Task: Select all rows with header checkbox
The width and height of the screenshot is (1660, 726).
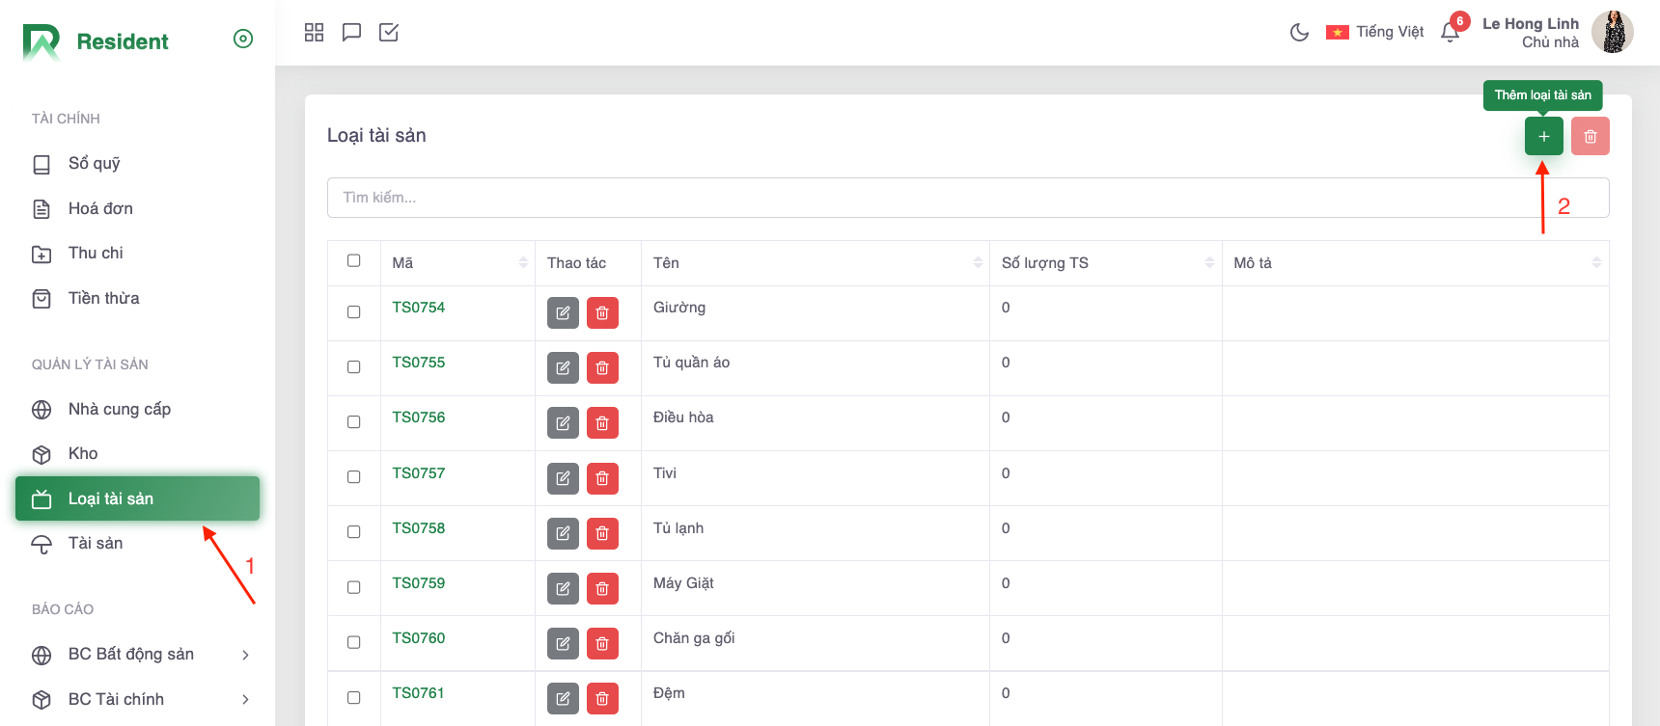Action: [354, 261]
